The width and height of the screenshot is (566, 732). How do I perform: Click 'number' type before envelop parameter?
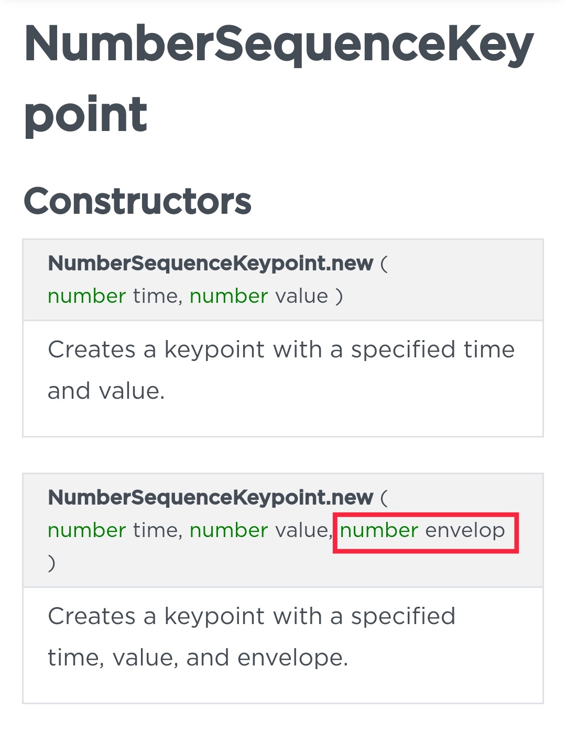click(x=379, y=530)
